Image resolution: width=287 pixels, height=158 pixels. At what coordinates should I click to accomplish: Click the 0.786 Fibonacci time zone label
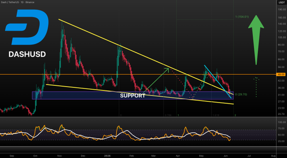(168, 115)
